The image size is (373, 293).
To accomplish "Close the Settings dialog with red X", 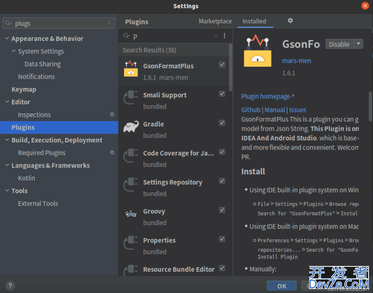I will [365, 6].
